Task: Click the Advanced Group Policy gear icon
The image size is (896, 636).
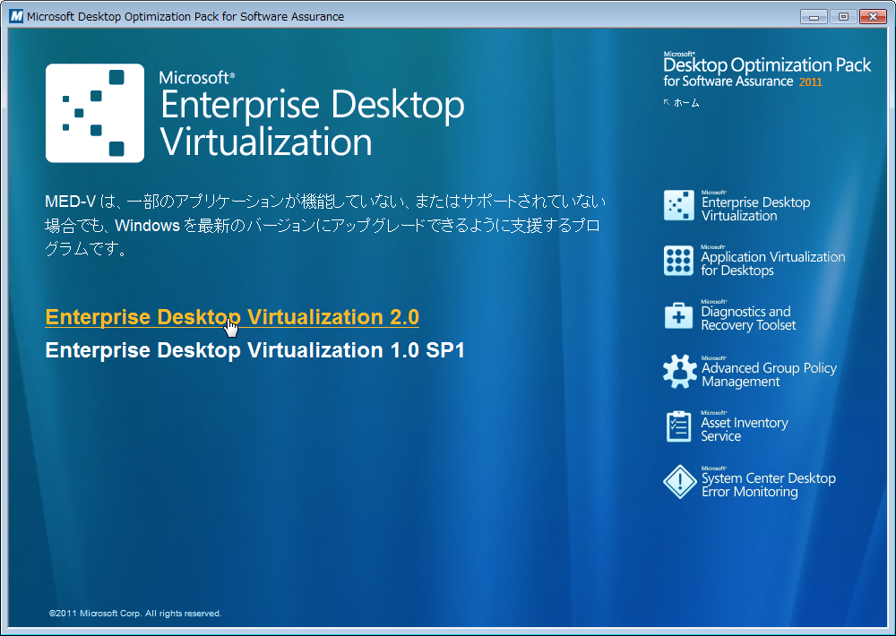Action: click(x=678, y=371)
